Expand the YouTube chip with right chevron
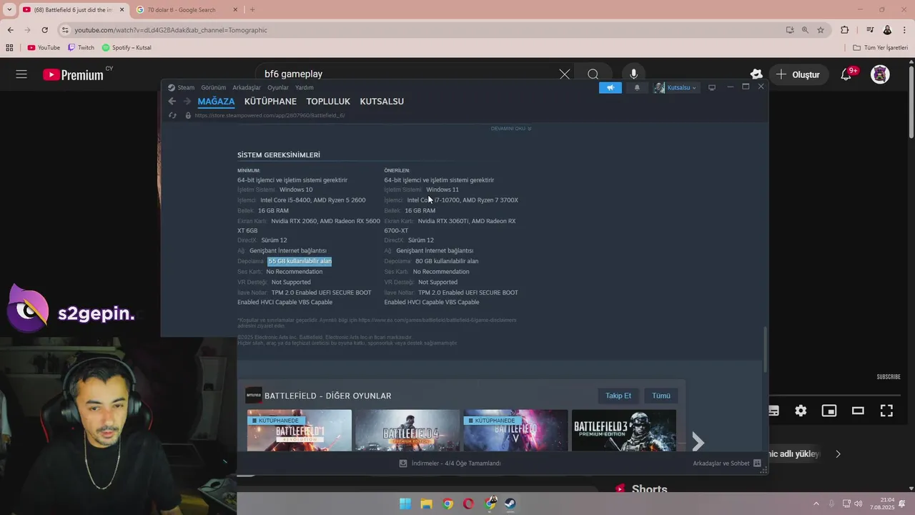Image resolution: width=915 pixels, height=515 pixels. pyautogui.click(x=839, y=454)
